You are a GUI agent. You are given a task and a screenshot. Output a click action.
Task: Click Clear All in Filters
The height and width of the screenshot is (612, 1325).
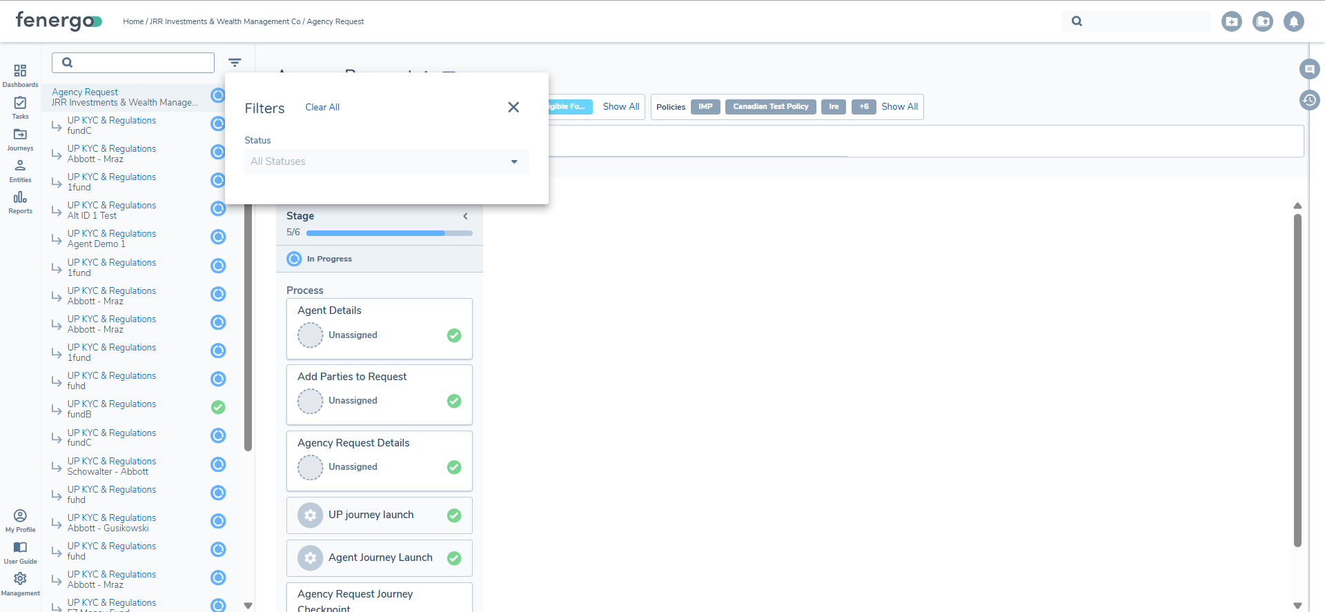click(x=322, y=108)
